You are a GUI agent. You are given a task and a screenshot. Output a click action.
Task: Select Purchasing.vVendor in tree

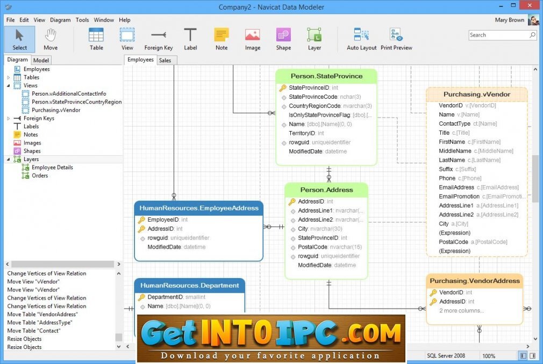(56, 110)
